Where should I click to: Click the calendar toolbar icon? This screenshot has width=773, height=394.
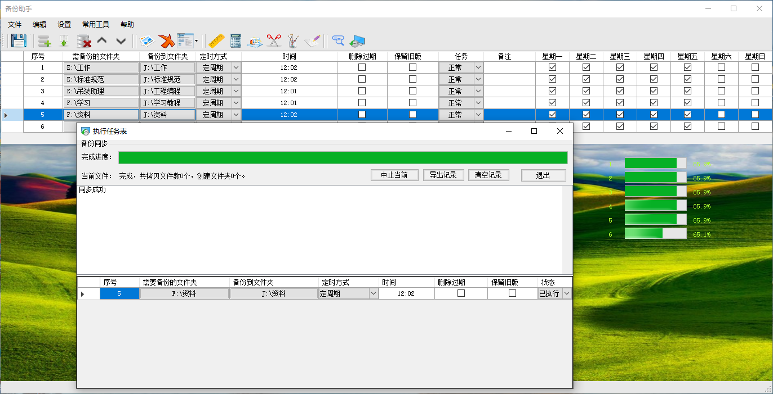[x=255, y=40]
